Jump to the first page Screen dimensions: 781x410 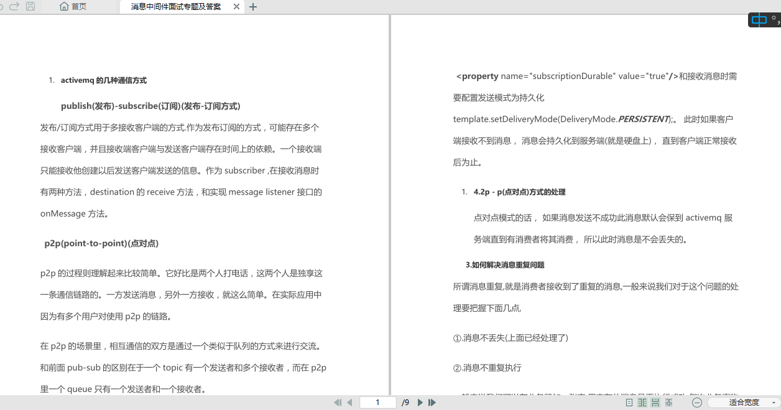(x=337, y=403)
